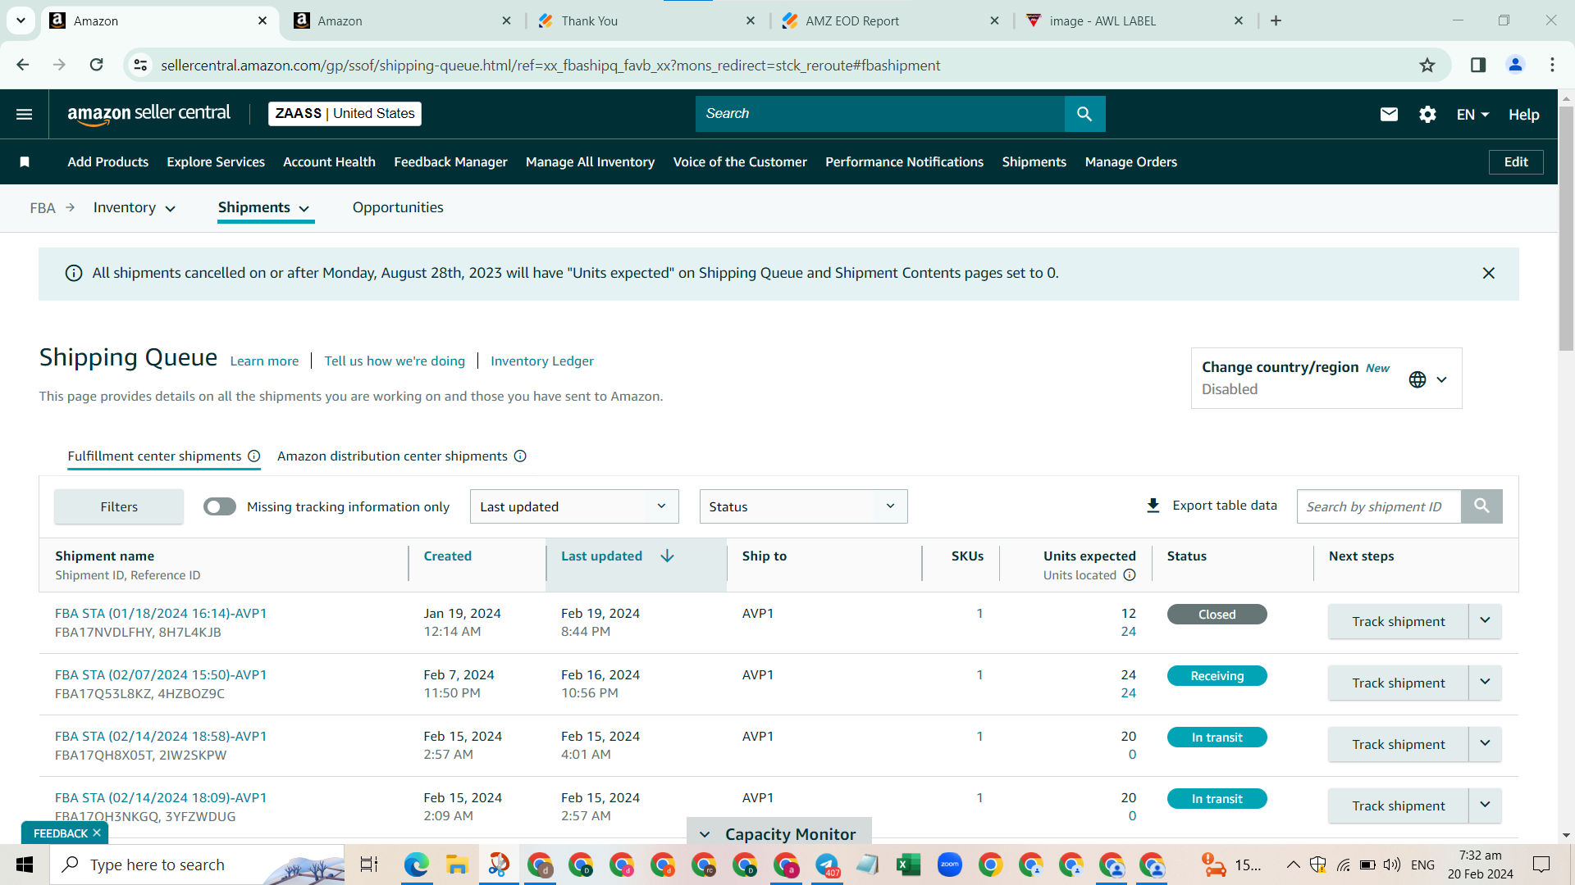
Task: Toggle Missing tracking information only switch
Action: [220, 507]
